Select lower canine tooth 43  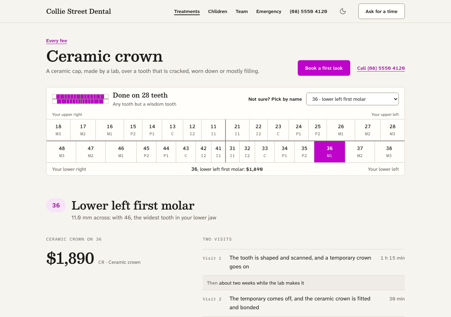pyautogui.click(x=186, y=152)
